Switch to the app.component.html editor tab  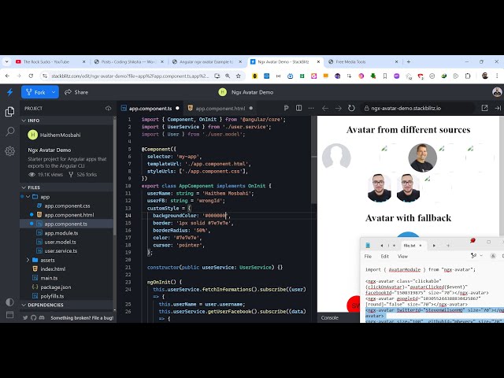[220, 108]
